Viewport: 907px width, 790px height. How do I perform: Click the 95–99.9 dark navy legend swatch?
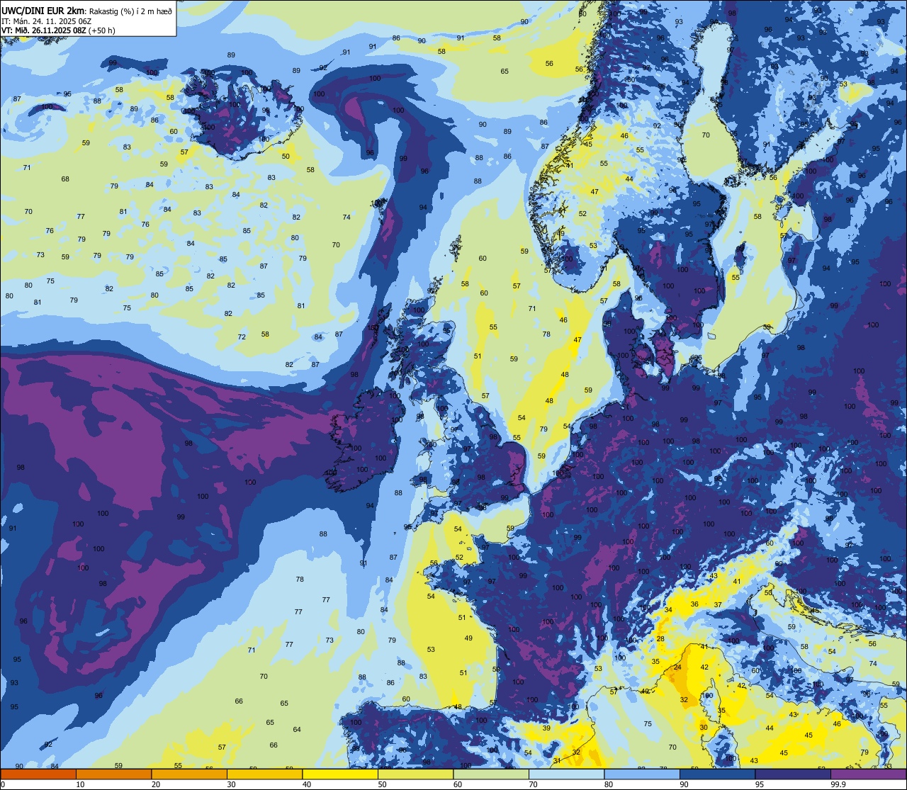click(793, 774)
